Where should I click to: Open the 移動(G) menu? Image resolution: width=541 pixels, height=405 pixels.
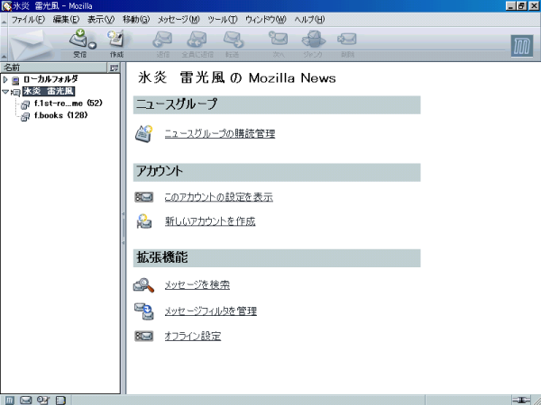136,20
